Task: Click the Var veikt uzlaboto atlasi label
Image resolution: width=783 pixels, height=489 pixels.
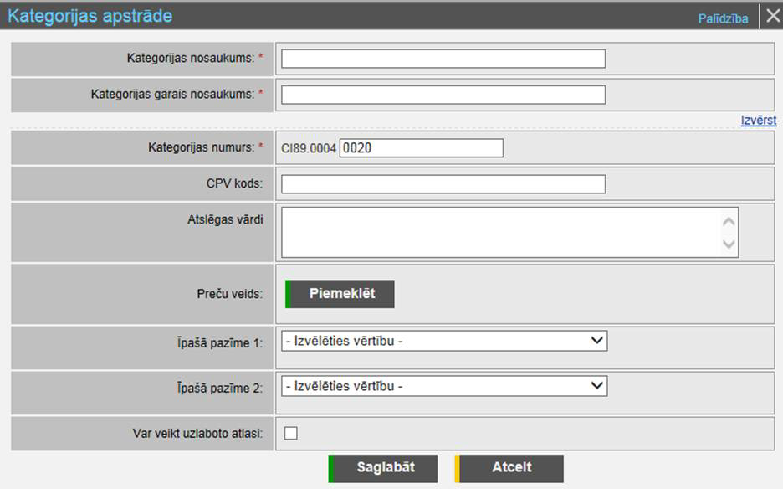Action: (x=192, y=433)
